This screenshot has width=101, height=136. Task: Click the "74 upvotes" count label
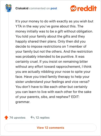(17, 118)
